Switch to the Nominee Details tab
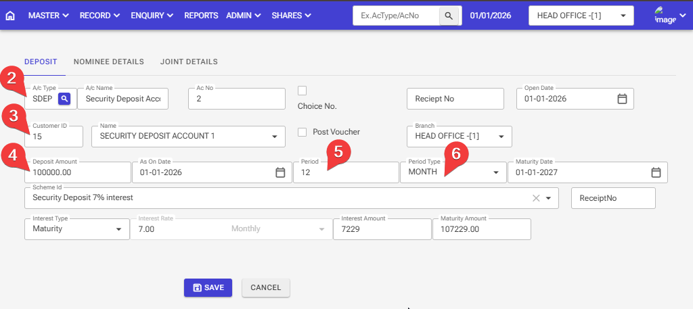The width and height of the screenshot is (693, 309). click(x=108, y=62)
